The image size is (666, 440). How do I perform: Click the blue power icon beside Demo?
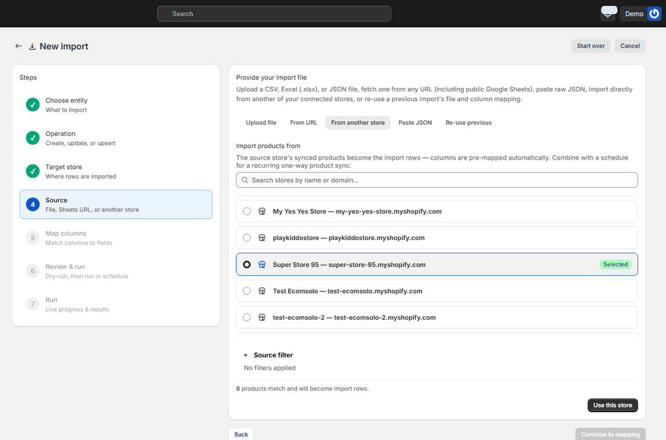(x=654, y=13)
